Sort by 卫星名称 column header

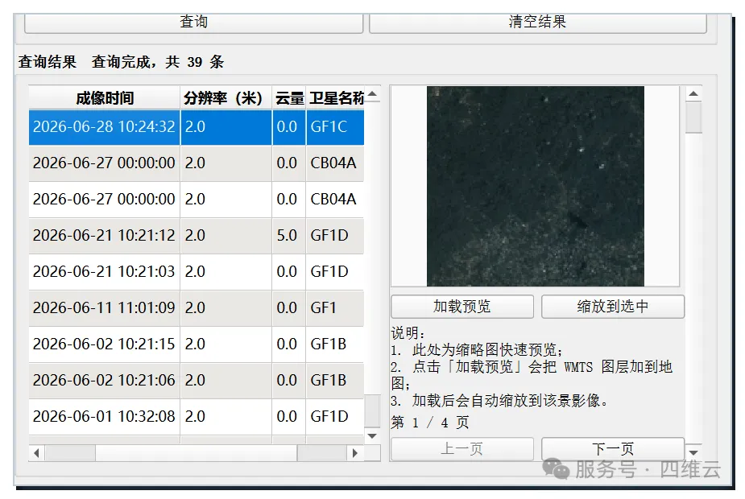pos(335,98)
